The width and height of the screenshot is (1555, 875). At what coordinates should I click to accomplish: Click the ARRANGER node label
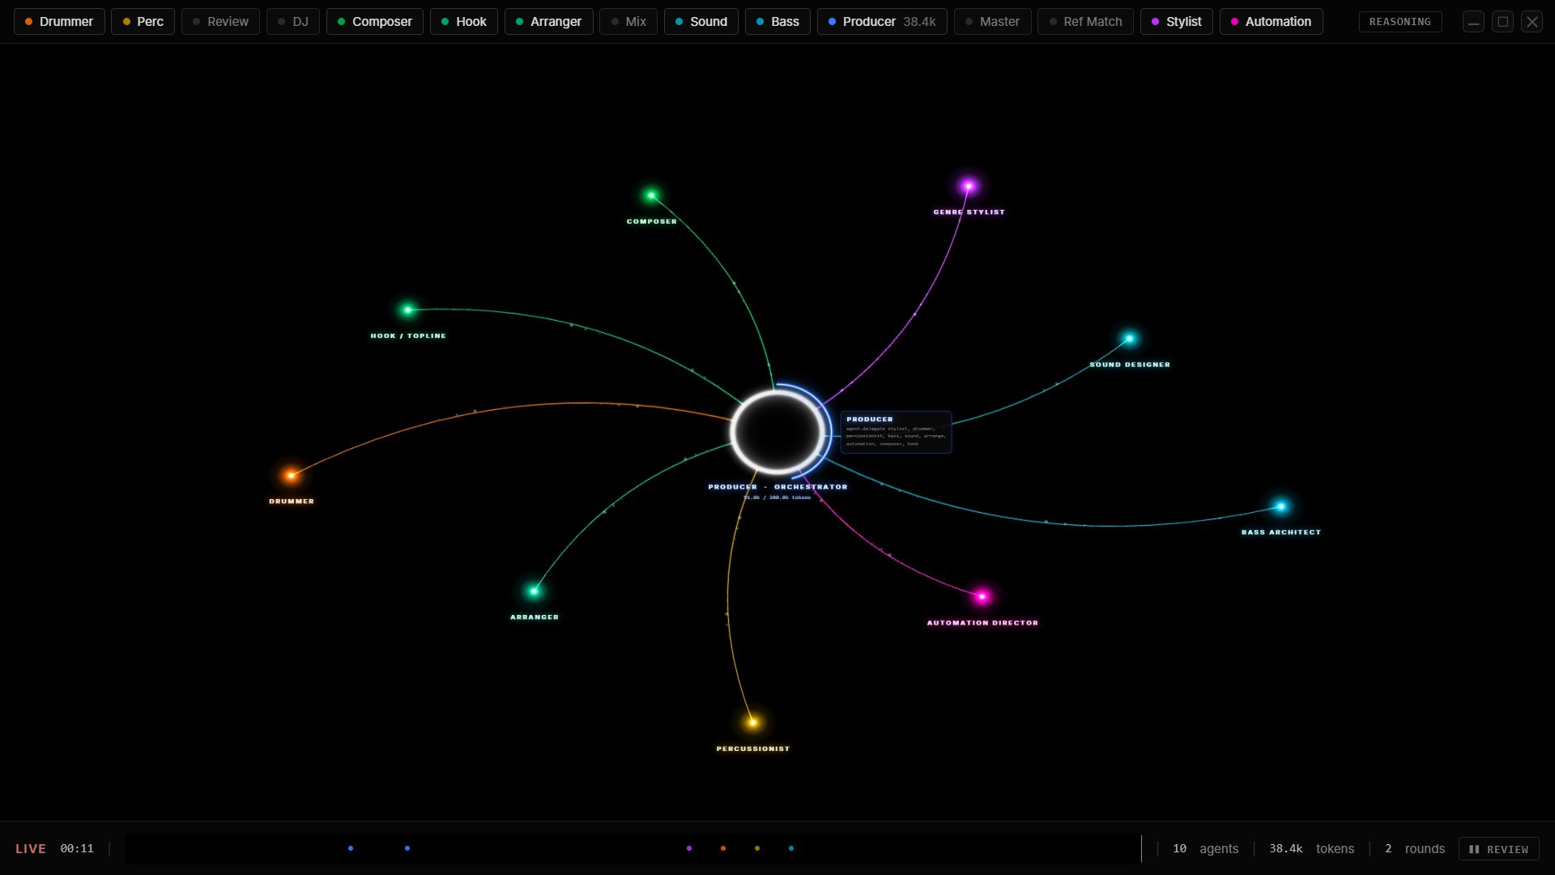(x=535, y=617)
